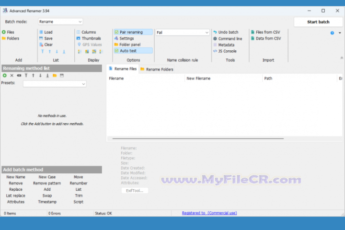Switch to the Rename Files tab

(123, 69)
